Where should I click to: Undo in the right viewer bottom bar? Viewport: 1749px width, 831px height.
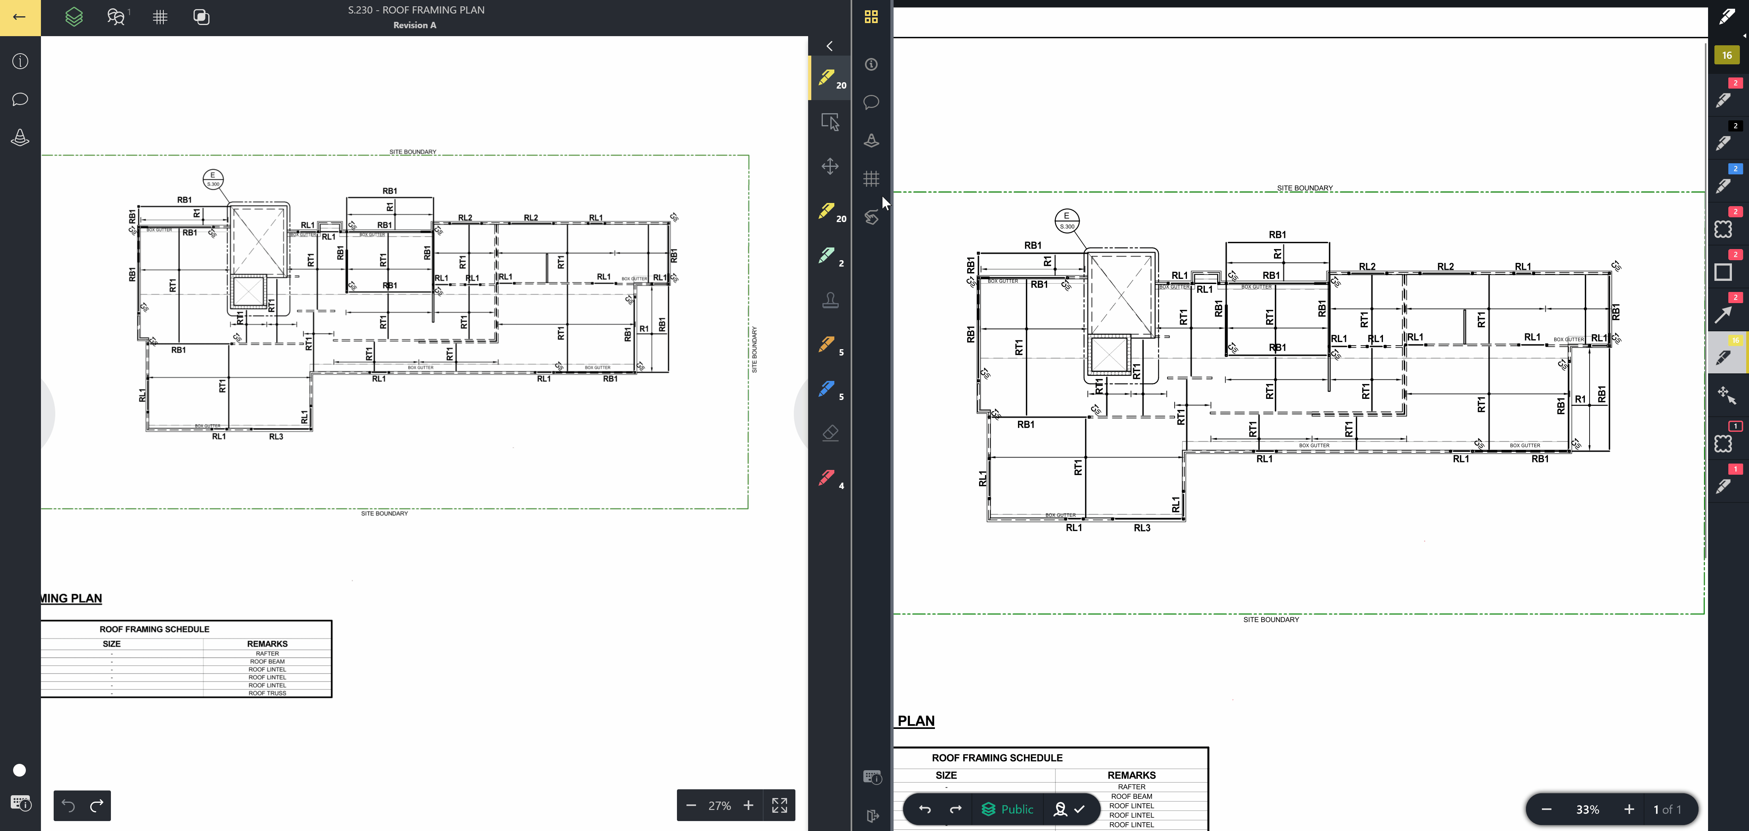(925, 809)
